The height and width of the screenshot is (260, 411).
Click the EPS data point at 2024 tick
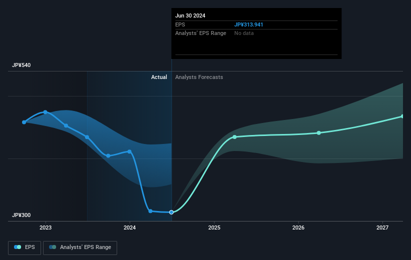130,151
